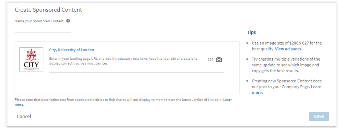344x130 pixels.
Task: Select the Tips heading
Action: 251,32
